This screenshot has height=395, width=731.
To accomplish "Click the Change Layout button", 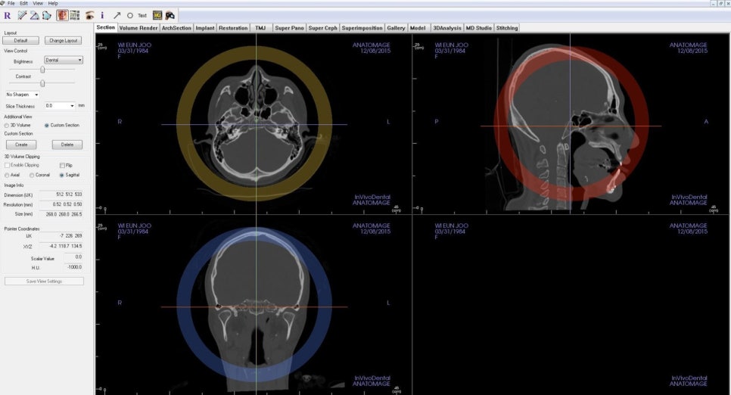I will point(64,41).
